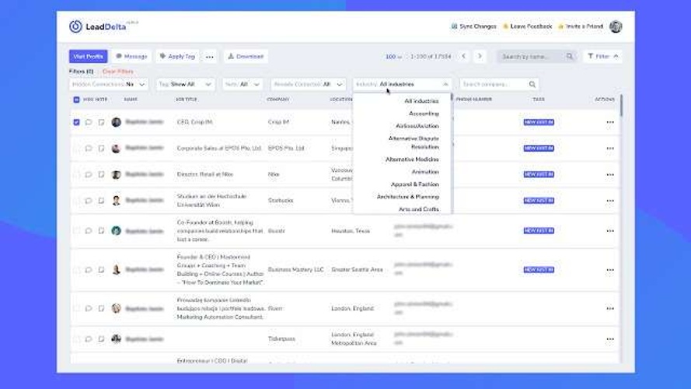Open the Tag Show All dropdown
The height and width of the screenshot is (389, 691).
point(186,84)
